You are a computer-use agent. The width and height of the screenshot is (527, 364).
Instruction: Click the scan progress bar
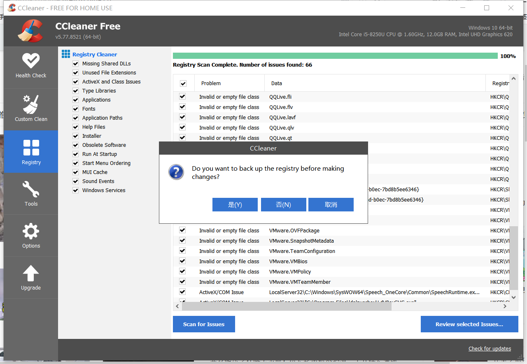(335, 56)
